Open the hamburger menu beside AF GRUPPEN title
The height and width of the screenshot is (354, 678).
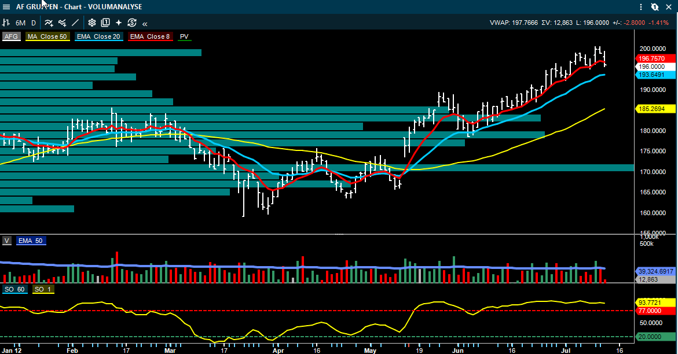[6, 7]
